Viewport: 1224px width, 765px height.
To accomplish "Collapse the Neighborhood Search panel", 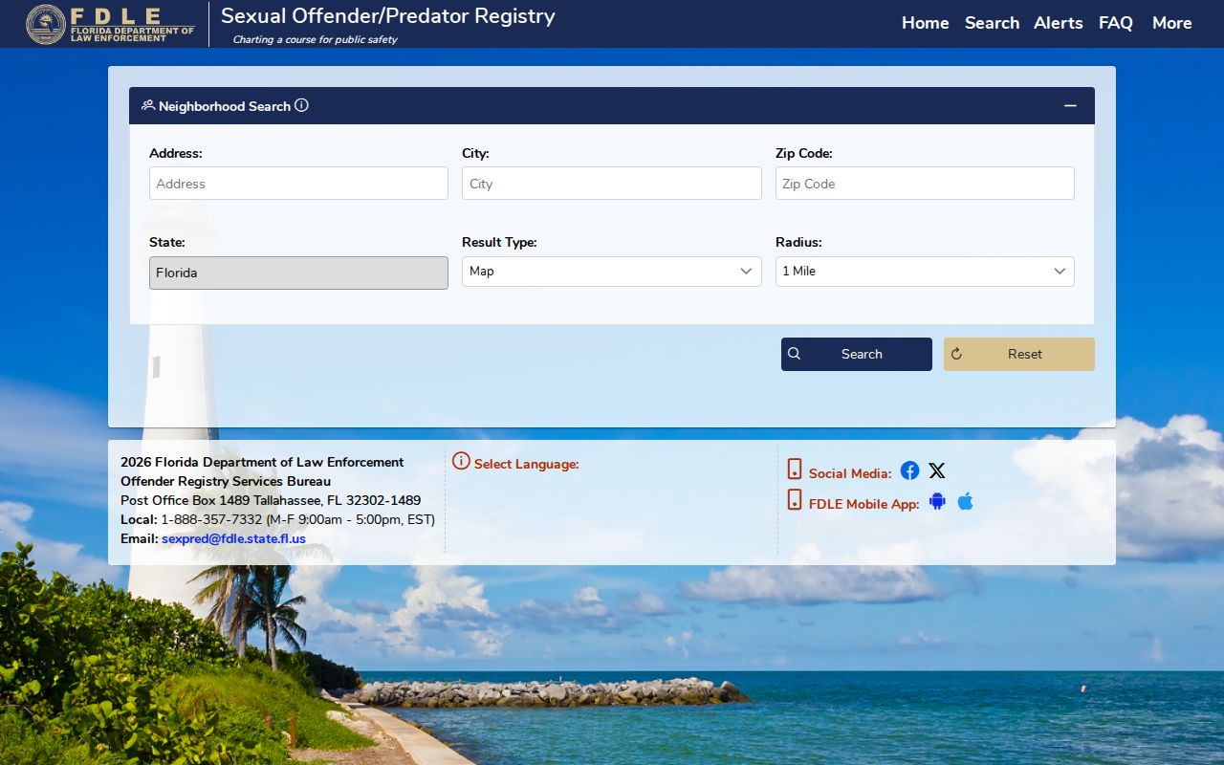I will [1070, 106].
